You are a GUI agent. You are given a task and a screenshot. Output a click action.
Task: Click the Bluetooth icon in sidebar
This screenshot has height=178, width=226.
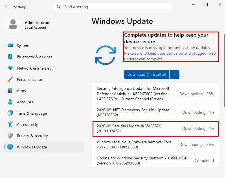pyautogui.click(x=10, y=57)
